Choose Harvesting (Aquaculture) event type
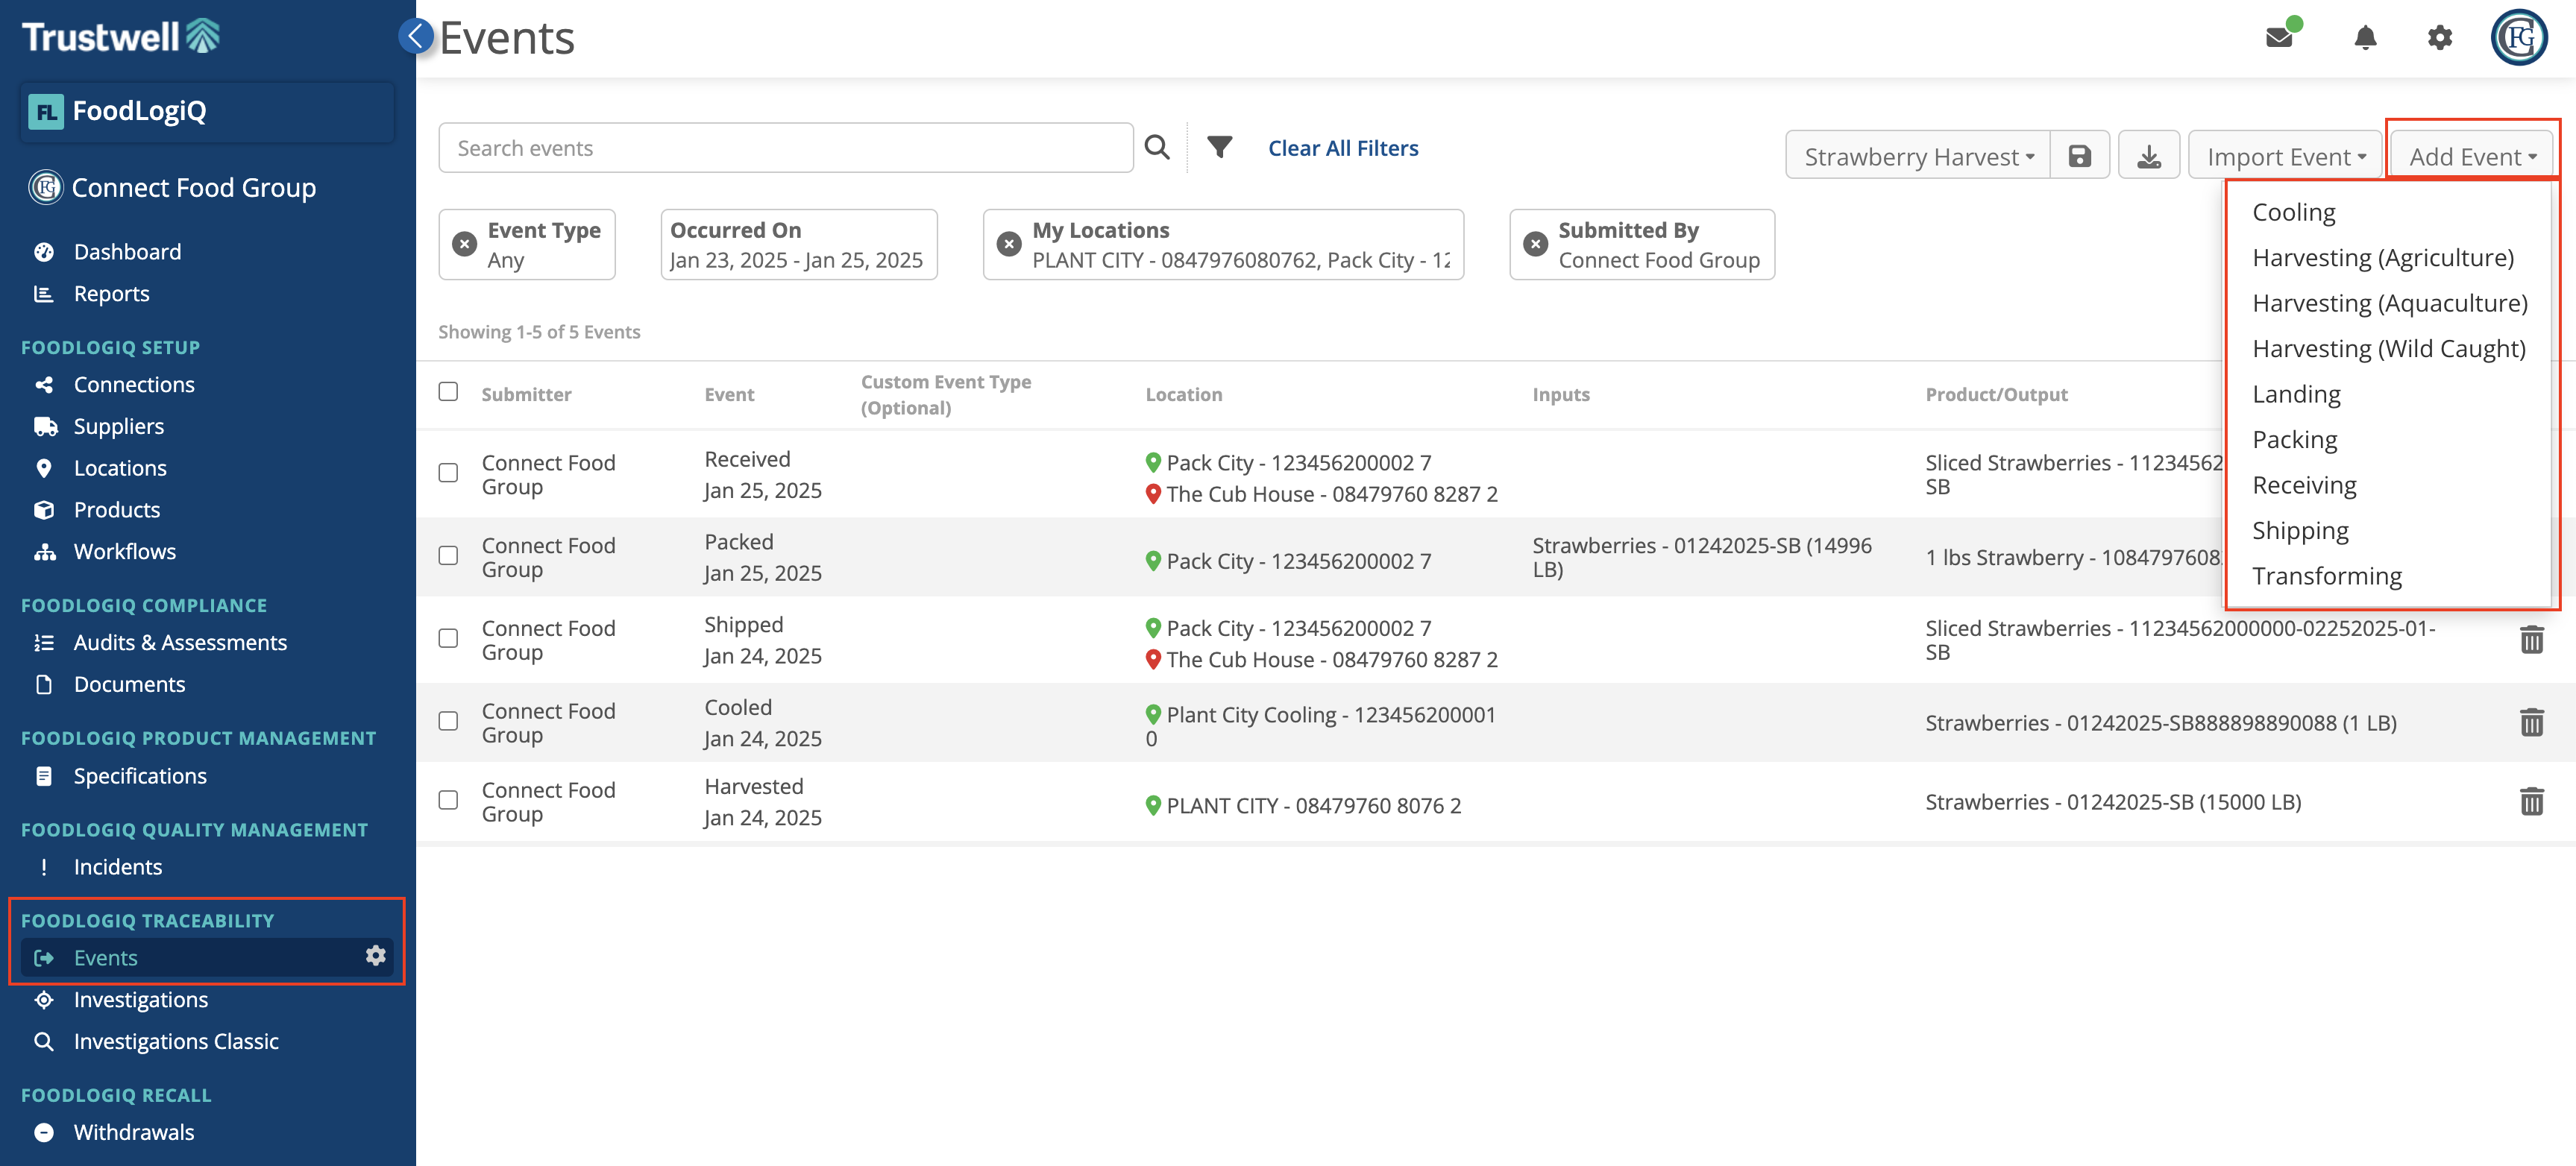Screen dimensions: 2576x1166 pos(2389,303)
